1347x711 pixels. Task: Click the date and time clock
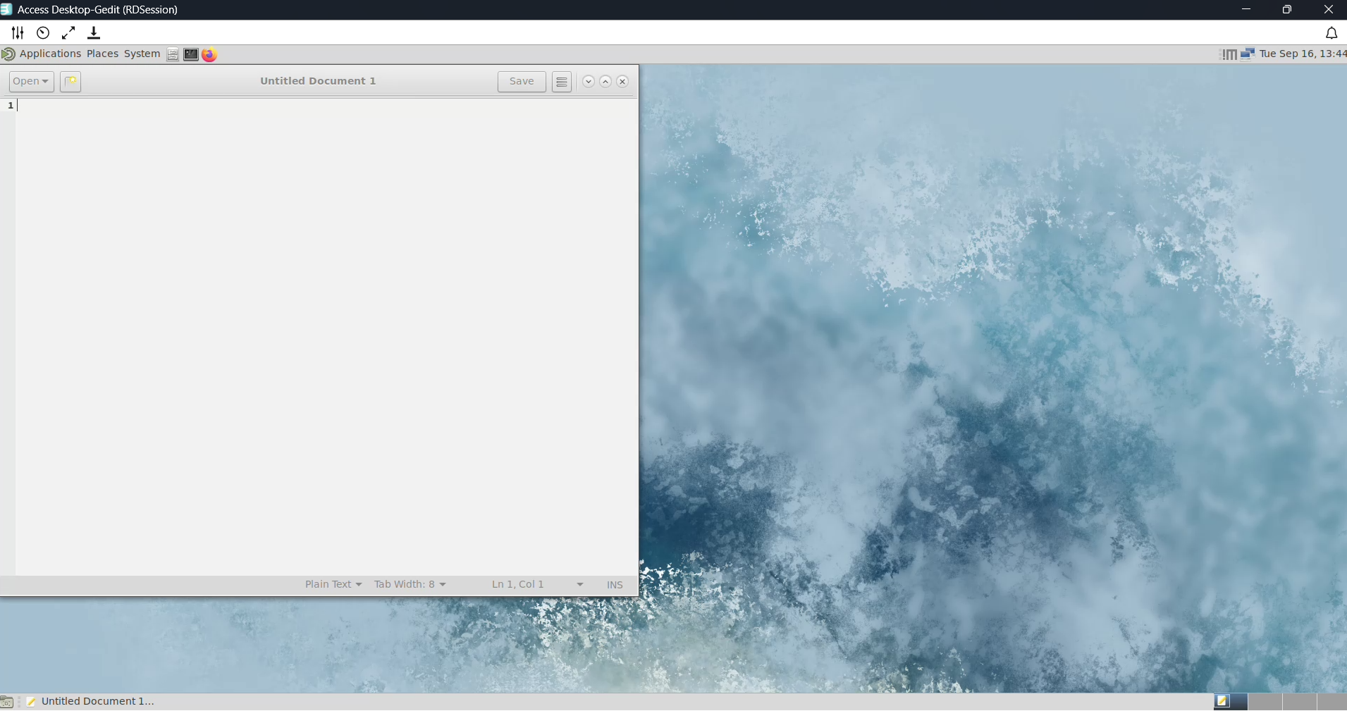click(1303, 54)
